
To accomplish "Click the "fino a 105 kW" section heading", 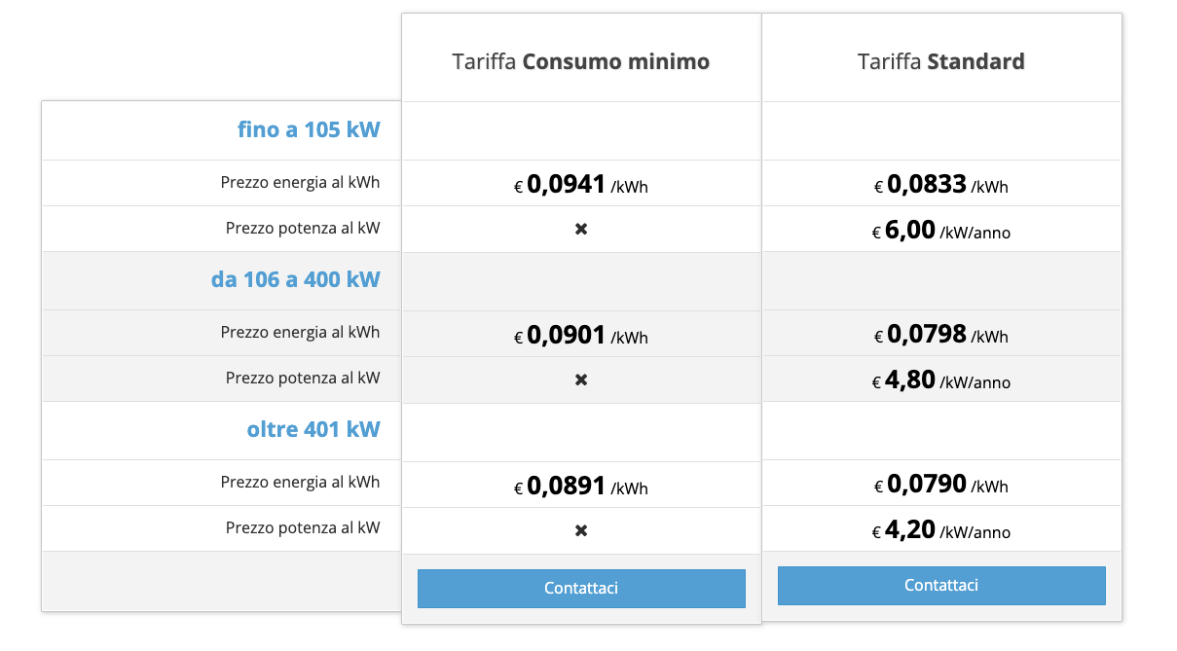I will coord(309,130).
